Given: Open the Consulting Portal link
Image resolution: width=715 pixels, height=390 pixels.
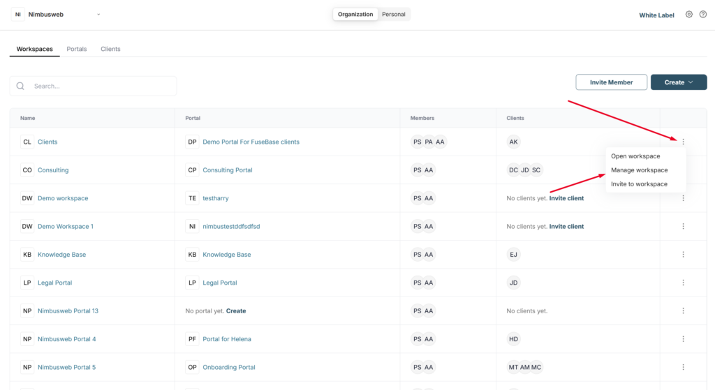Looking at the screenshot, I should [228, 170].
